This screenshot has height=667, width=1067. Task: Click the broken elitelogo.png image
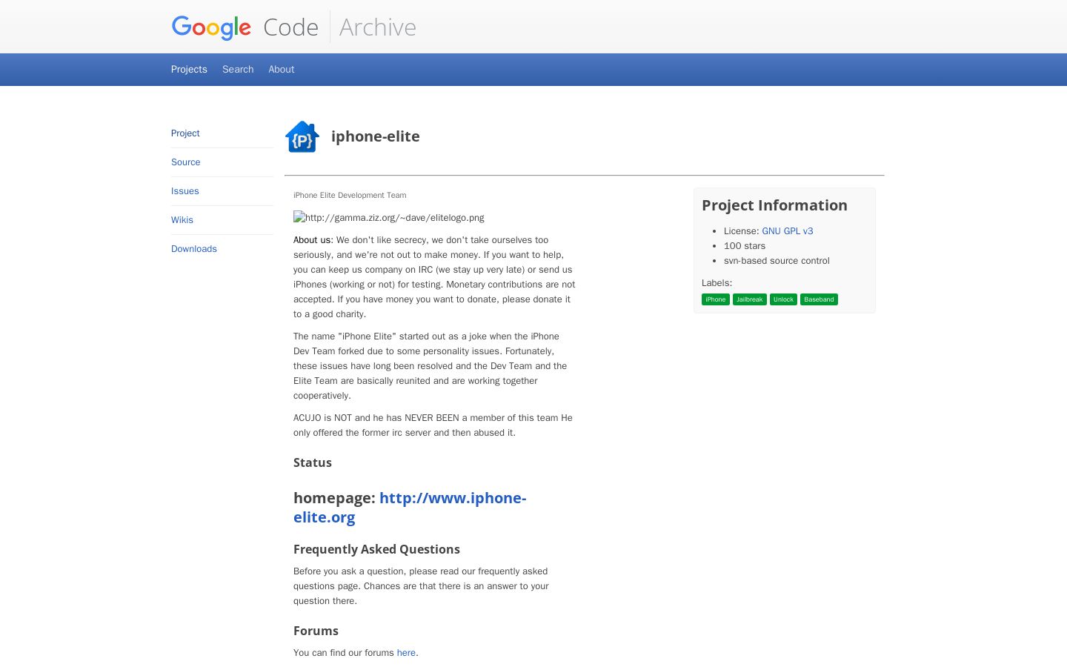tap(389, 217)
